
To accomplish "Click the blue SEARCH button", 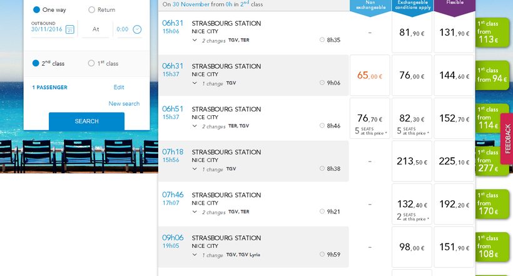I will point(86,121).
